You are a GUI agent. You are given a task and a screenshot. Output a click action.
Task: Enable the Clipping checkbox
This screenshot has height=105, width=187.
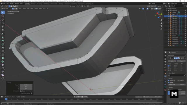click(x=178, y=80)
